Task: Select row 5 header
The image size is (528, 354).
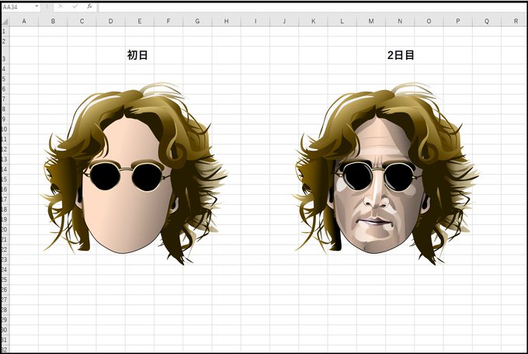Action: 5,79
